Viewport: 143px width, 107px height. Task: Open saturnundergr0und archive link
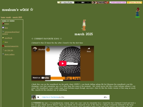tap(11, 33)
